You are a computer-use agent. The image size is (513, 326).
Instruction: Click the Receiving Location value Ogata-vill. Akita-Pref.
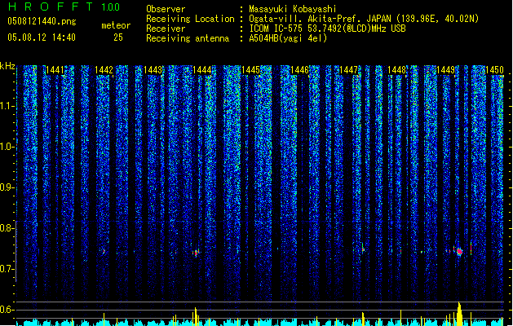tap(306, 19)
